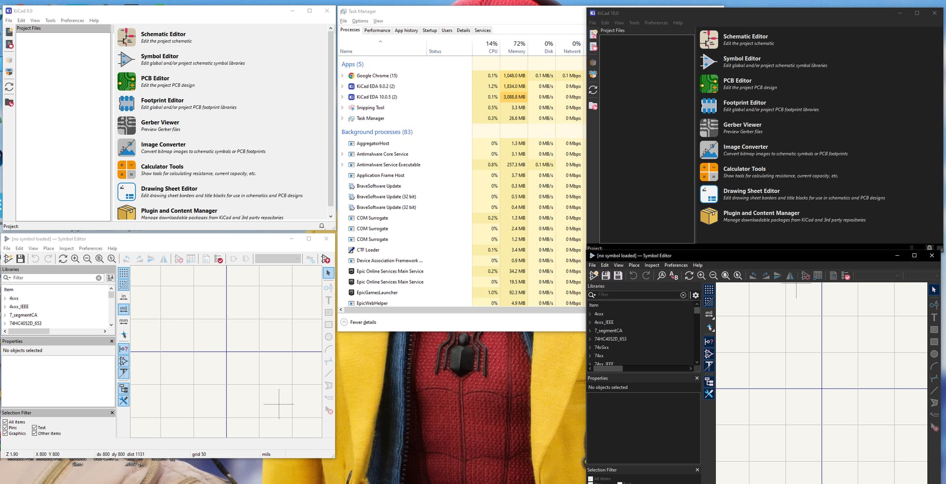
Task: Open Image Converter in KiCad 9.0 window
Action: (x=127, y=148)
